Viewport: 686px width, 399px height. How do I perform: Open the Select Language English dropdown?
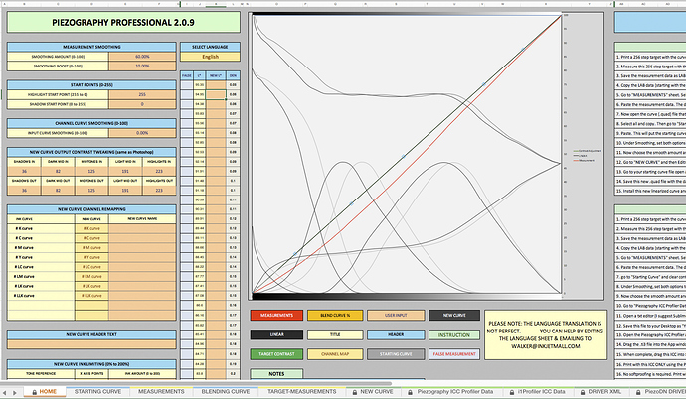point(208,58)
